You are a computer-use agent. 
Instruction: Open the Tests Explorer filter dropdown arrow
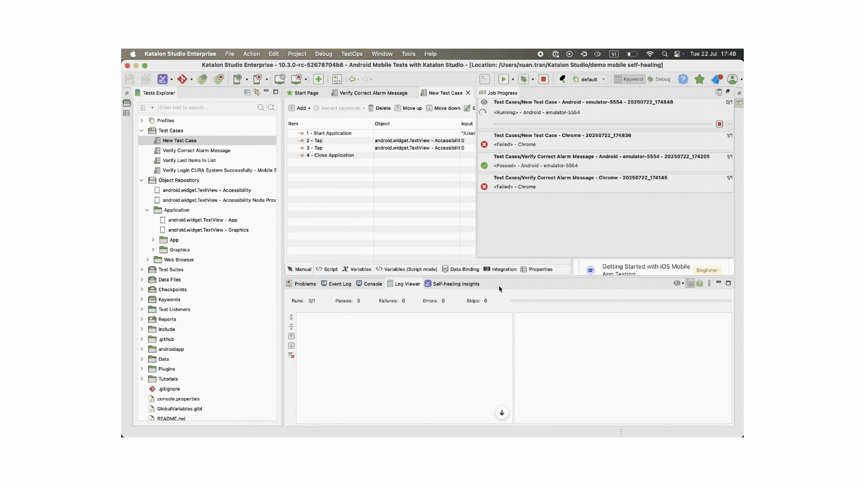click(152, 108)
